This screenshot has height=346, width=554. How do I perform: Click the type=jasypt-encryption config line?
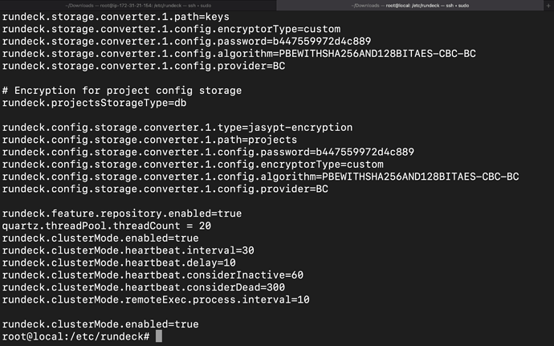click(x=177, y=127)
